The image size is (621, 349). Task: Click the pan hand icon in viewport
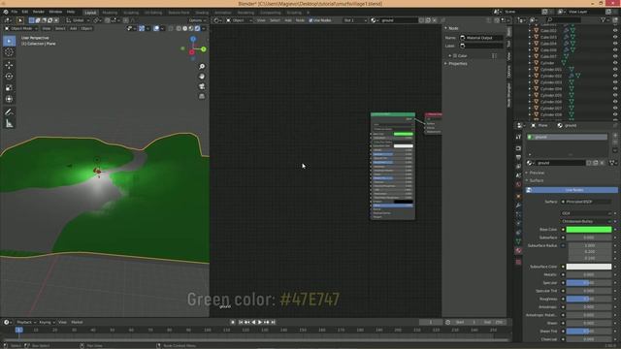tap(202, 77)
